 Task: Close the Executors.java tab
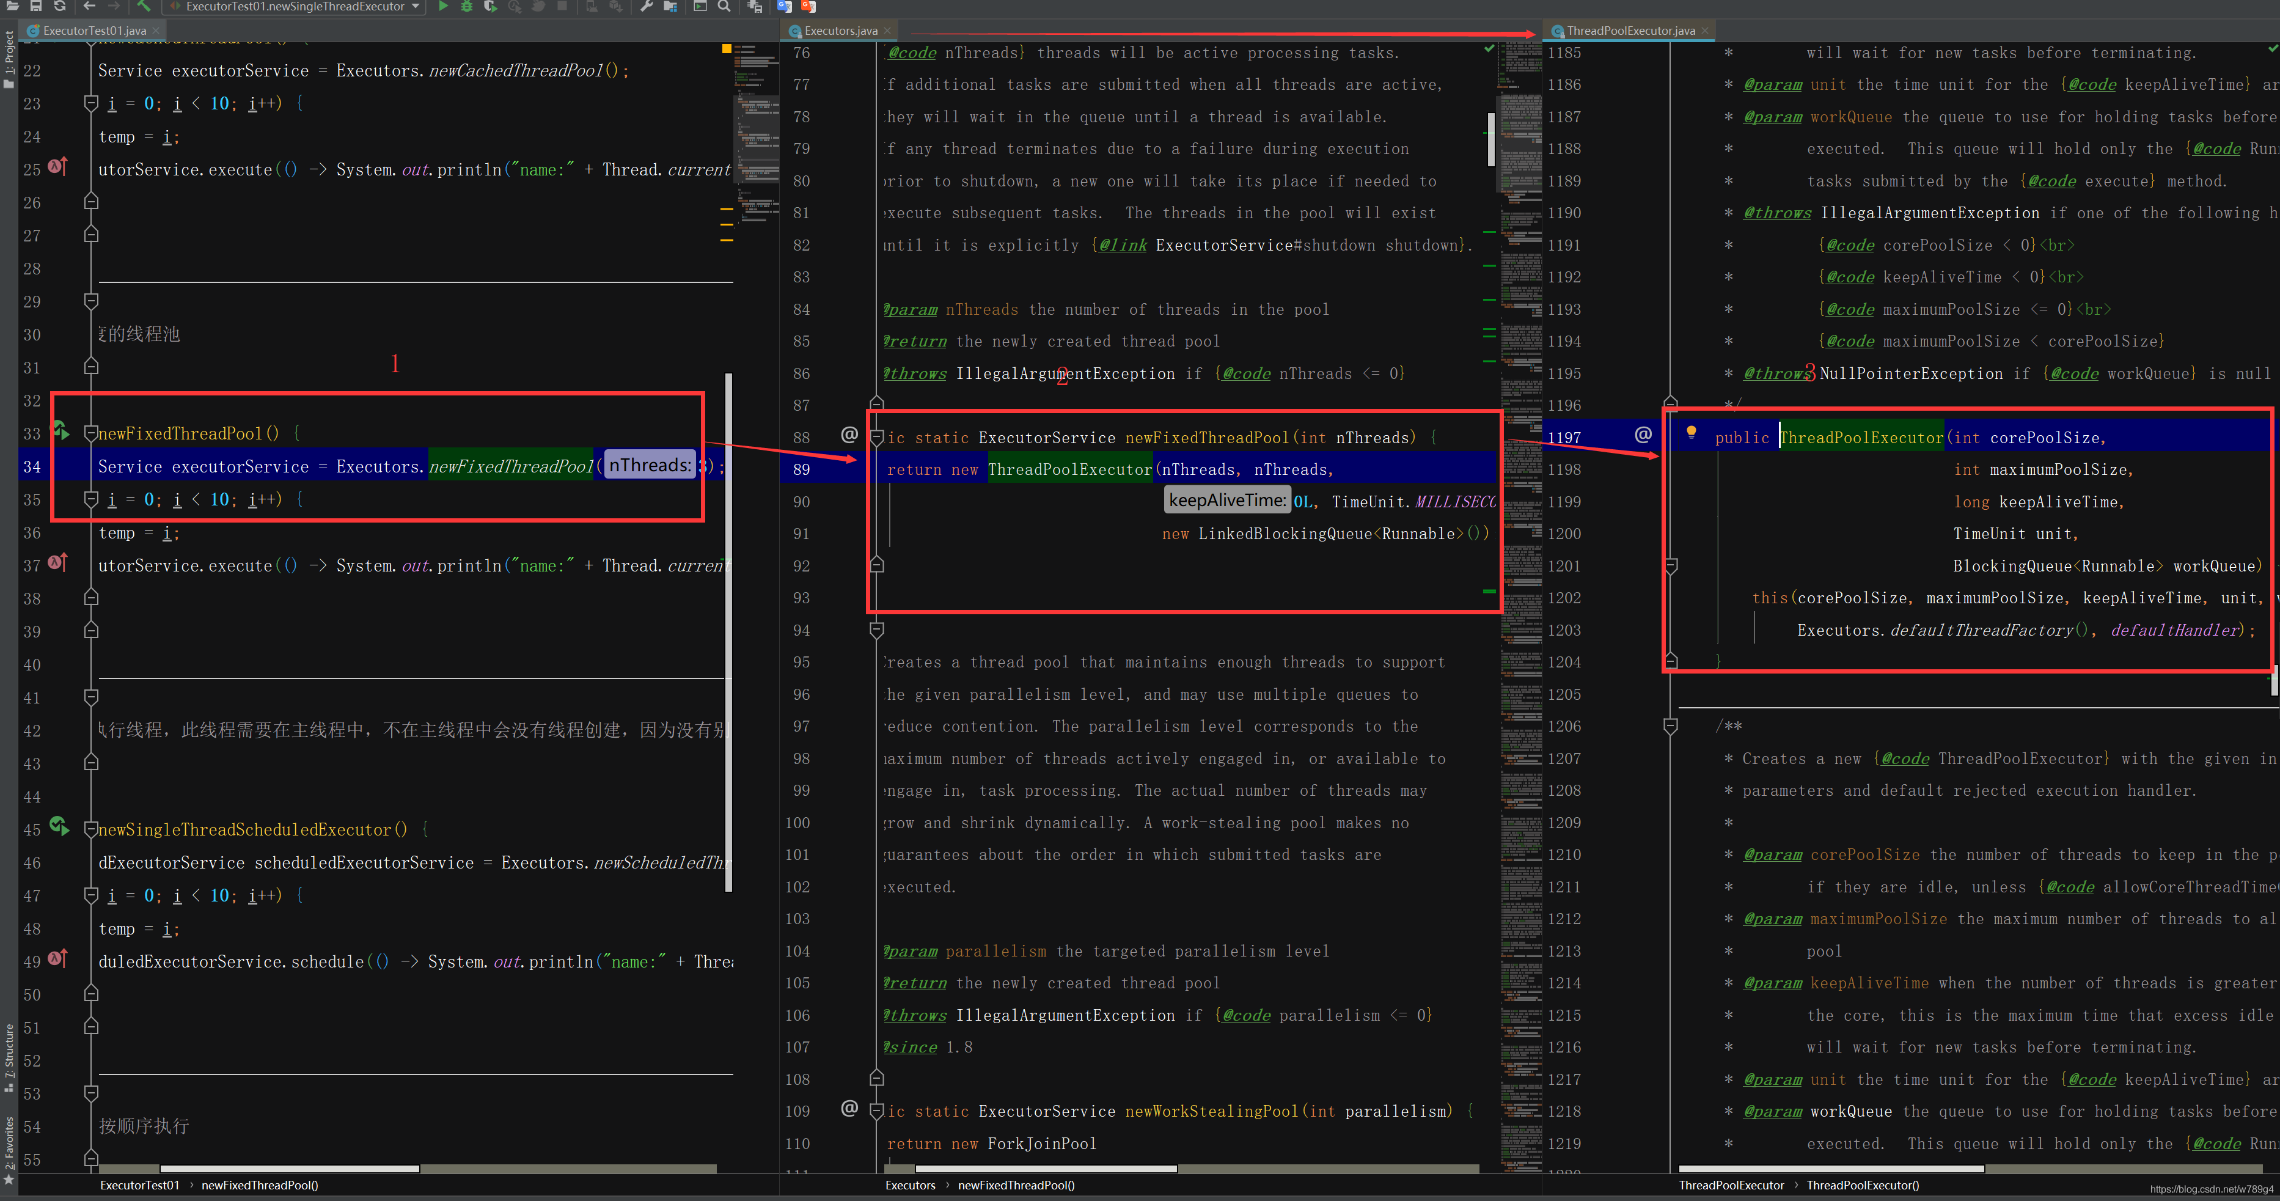(x=888, y=30)
